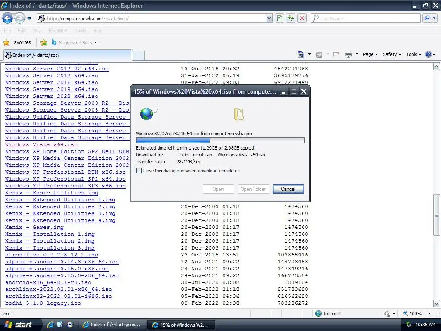
Task: Refresh the page with the Refresh icon
Action: tap(291, 19)
